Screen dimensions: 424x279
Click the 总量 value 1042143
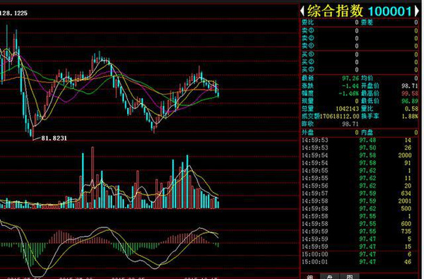point(347,109)
